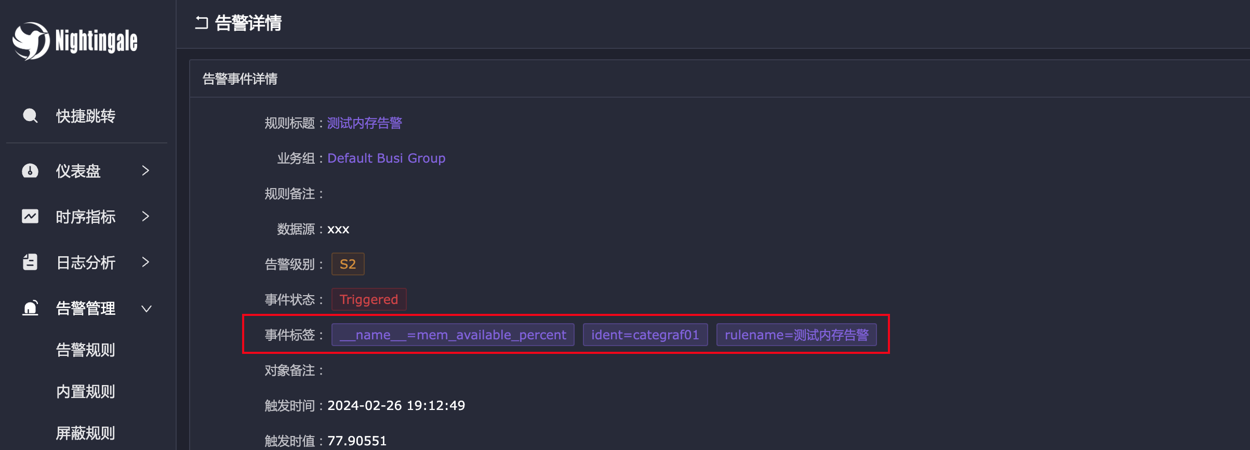
Task: Click the ident=categraf01 event tag
Action: (x=645, y=335)
